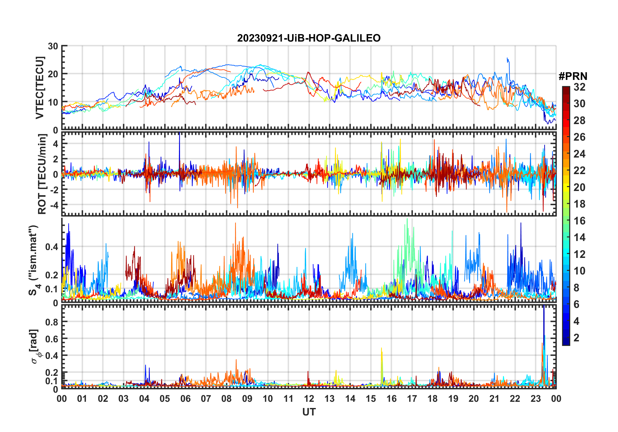
Task: Click VTEC axis tick label 20
Action: point(53,74)
